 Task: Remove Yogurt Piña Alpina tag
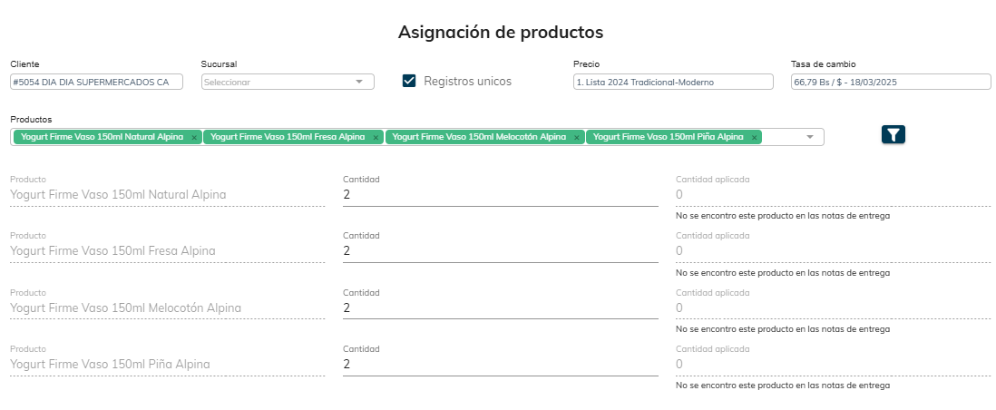tap(754, 138)
